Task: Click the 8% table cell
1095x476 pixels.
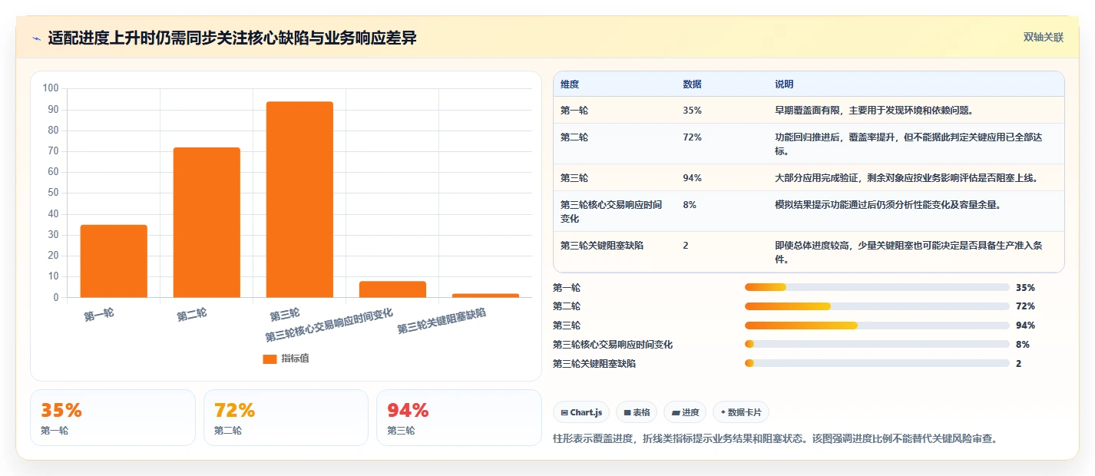Action: pyautogui.click(x=690, y=205)
